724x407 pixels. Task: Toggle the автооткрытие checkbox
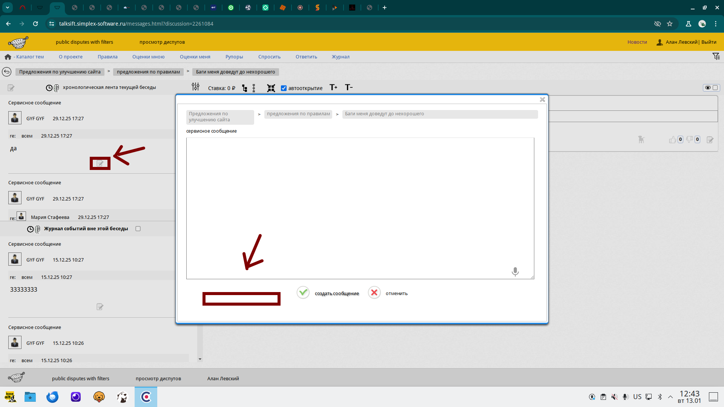pos(284,88)
